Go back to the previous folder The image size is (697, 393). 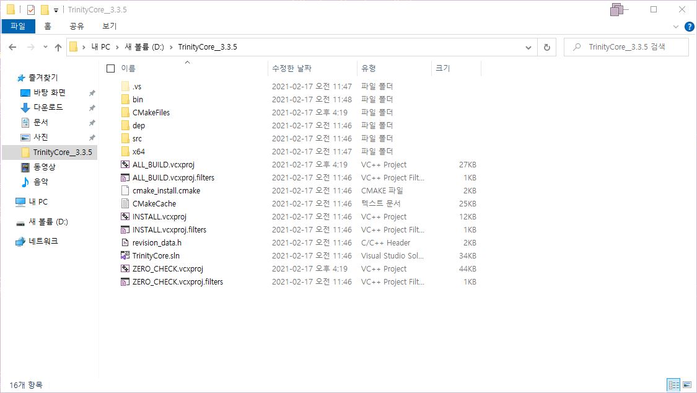point(12,47)
